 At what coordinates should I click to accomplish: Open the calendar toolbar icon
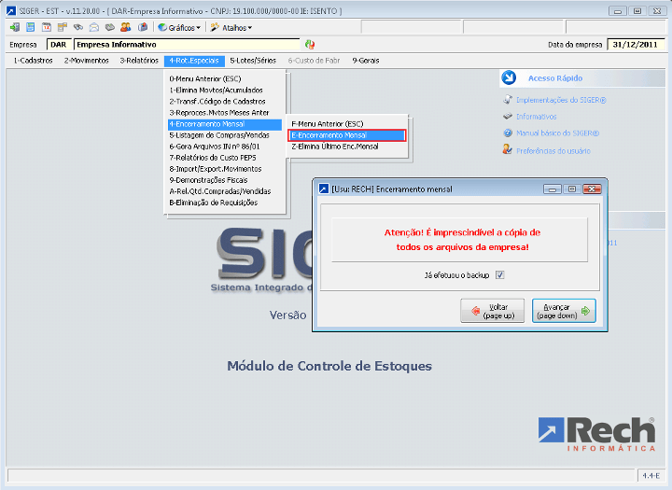click(x=47, y=27)
